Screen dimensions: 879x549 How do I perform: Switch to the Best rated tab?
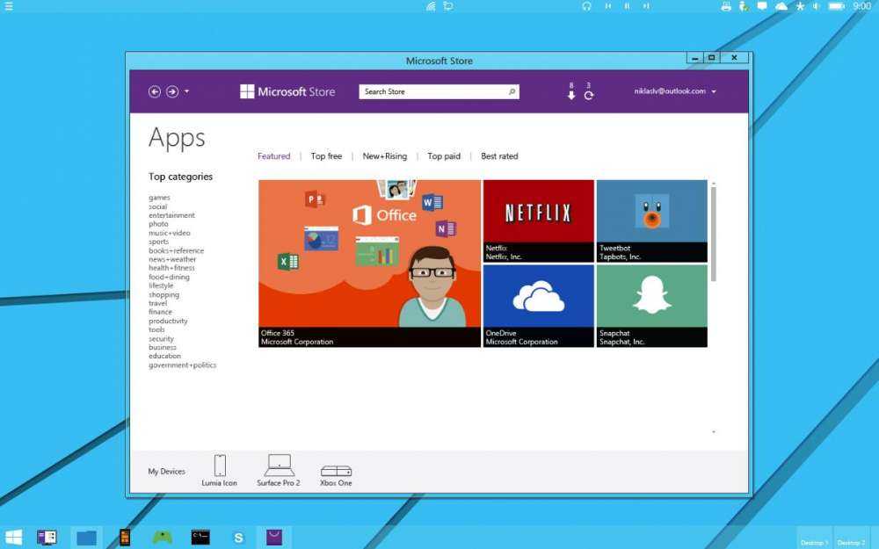point(499,156)
